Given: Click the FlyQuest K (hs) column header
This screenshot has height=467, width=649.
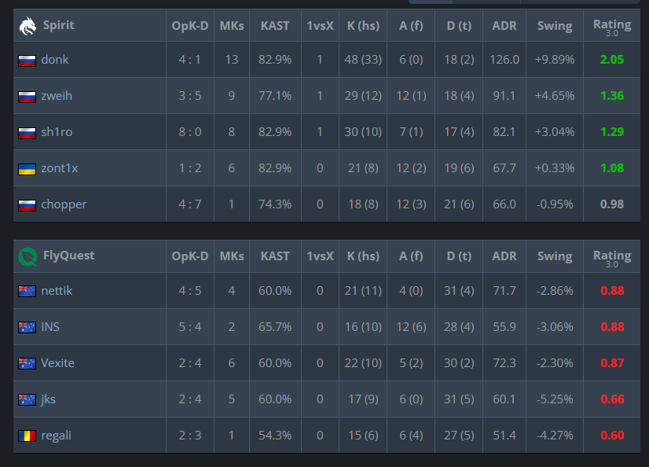Looking at the screenshot, I should click(x=363, y=256).
